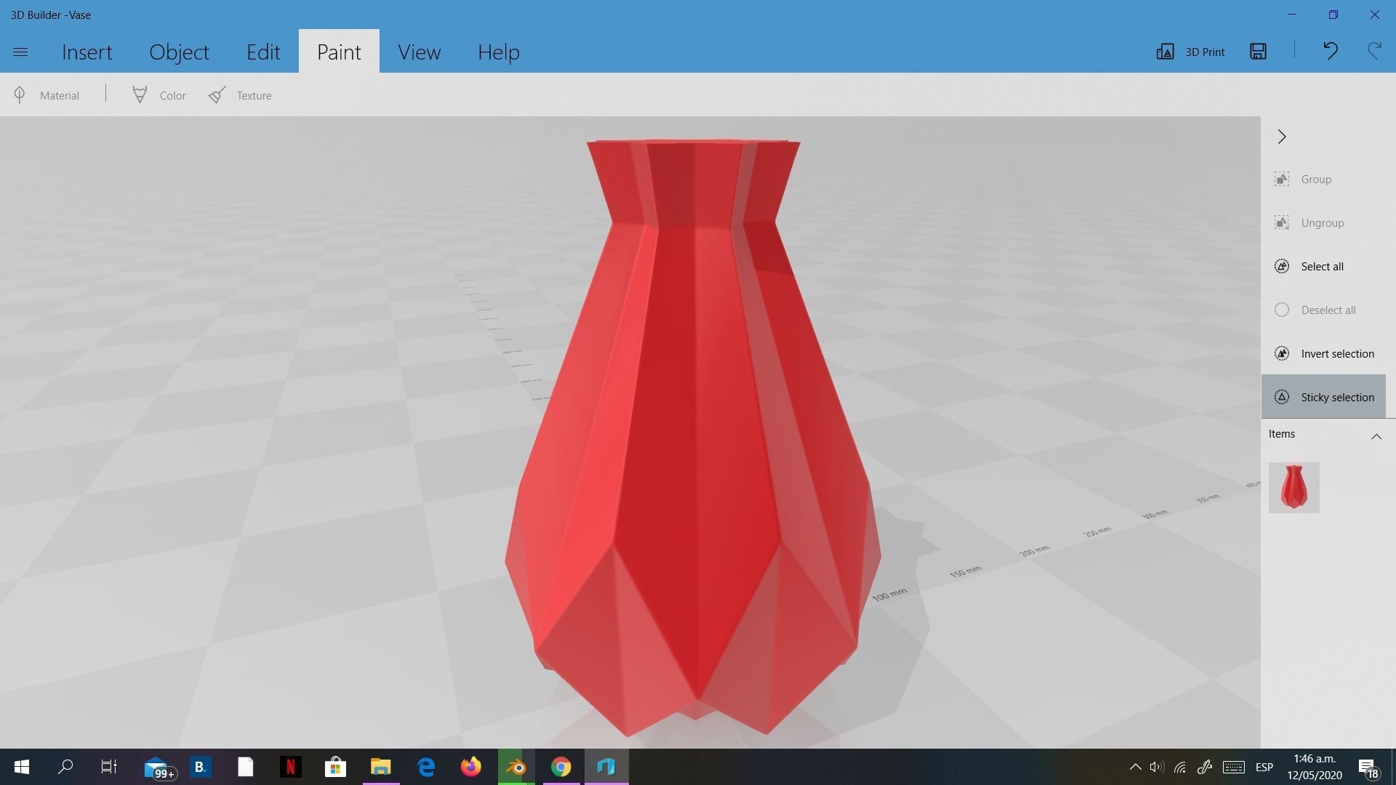Click Invert selection
The height and width of the screenshot is (785, 1396).
[1323, 353]
